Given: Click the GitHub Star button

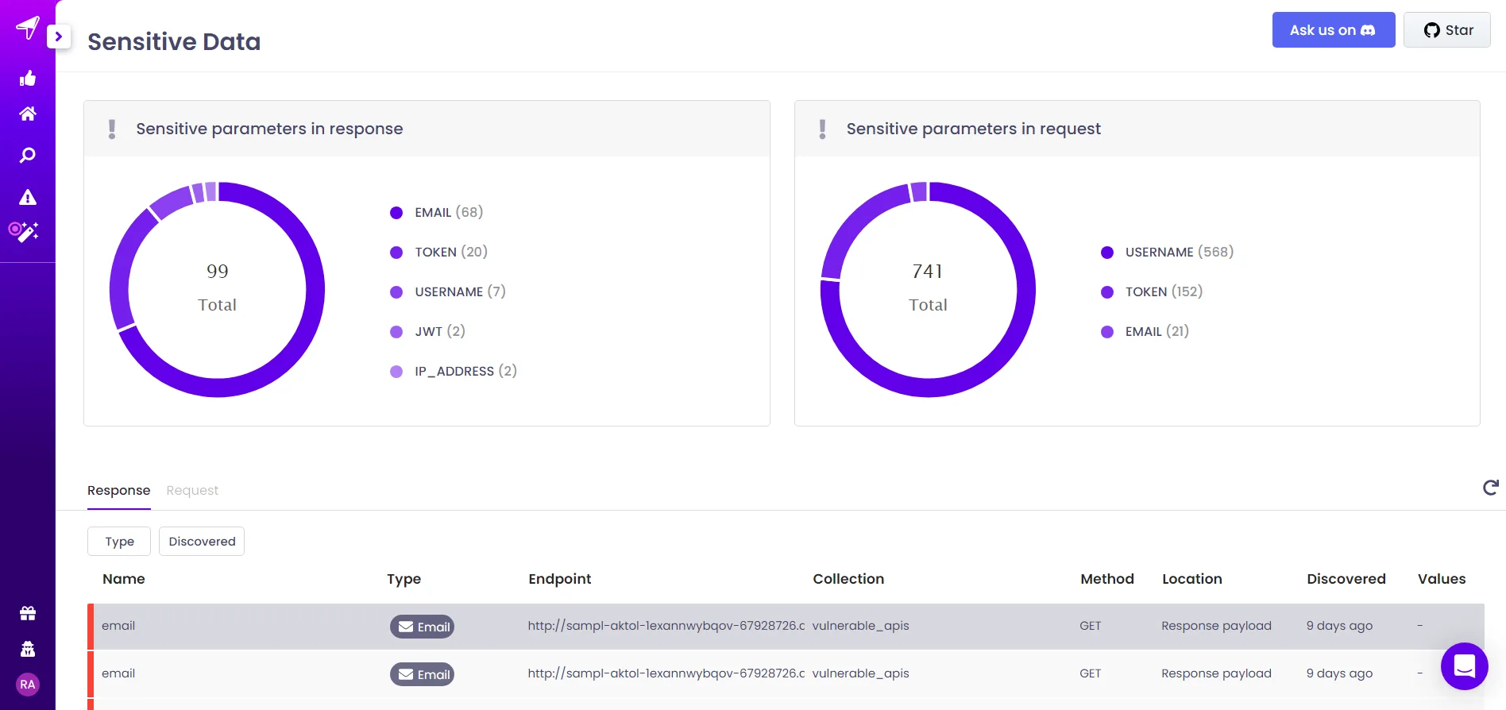Looking at the screenshot, I should point(1447,30).
